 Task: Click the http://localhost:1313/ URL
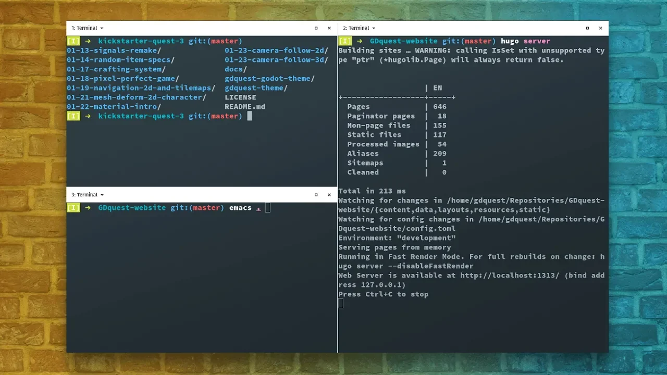(510, 276)
